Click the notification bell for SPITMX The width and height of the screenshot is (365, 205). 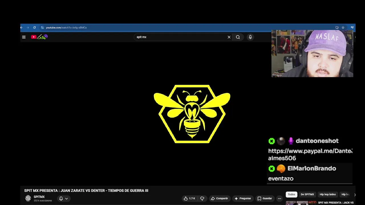(x=61, y=198)
